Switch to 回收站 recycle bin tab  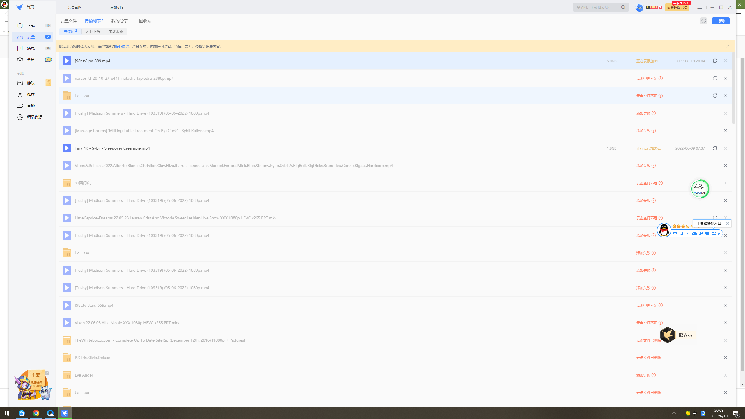tap(145, 21)
